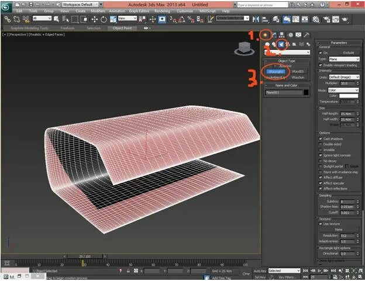
Task: Toggle the Affect diffuse checkbox
Action: click(x=321, y=178)
